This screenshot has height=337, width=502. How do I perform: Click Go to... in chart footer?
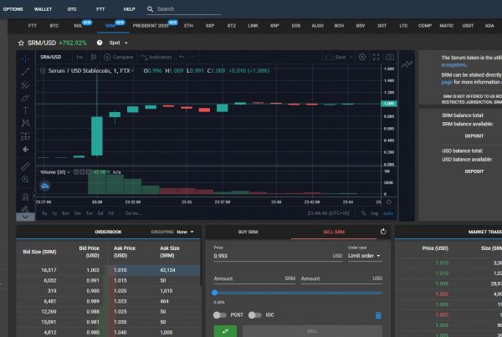pos(134,213)
